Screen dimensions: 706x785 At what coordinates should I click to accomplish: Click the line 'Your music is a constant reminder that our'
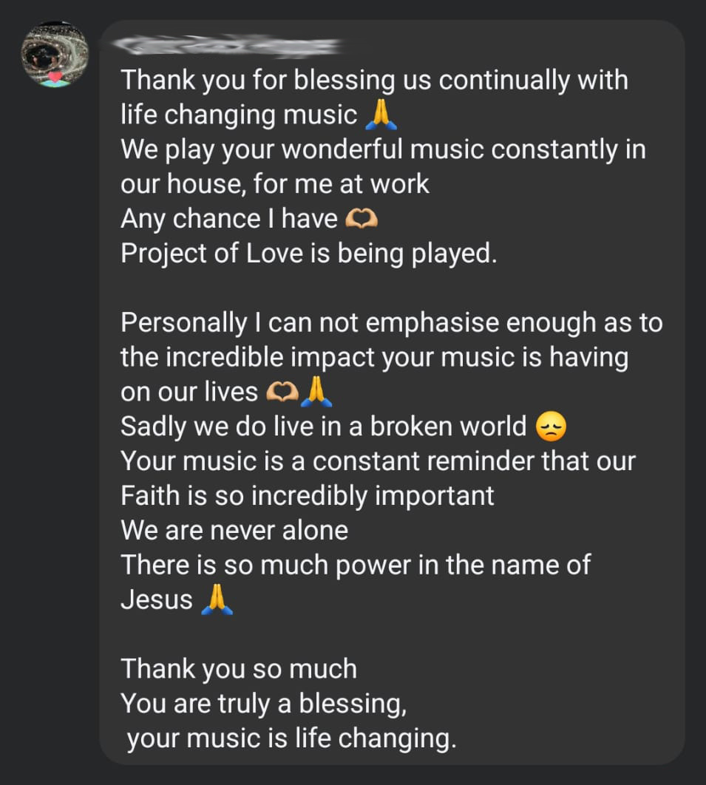(x=379, y=461)
